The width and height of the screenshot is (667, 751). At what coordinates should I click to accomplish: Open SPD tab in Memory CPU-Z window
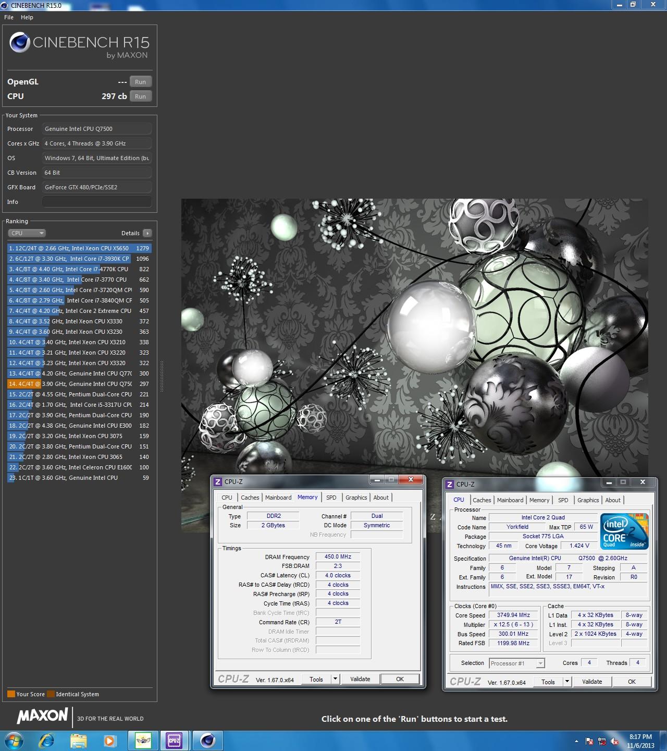tap(331, 498)
